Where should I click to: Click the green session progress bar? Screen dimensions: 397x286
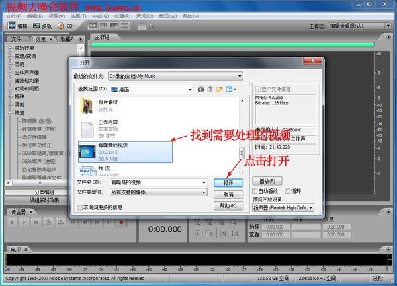click(x=232, y=45)
